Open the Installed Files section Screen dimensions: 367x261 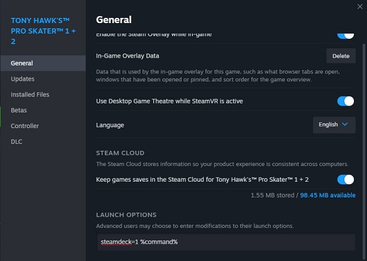click(30, 95)
